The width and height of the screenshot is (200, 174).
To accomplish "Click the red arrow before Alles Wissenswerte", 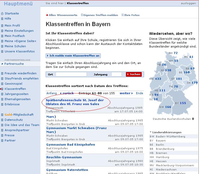I will [47, 15].
